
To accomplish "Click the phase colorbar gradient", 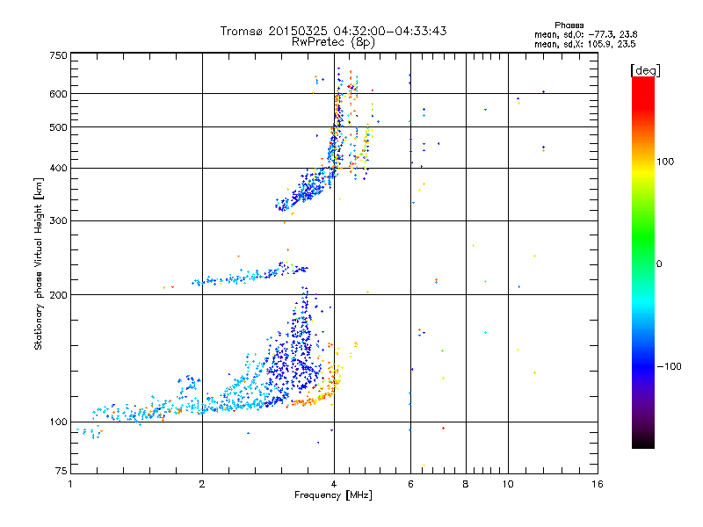I will coord(643,262).
